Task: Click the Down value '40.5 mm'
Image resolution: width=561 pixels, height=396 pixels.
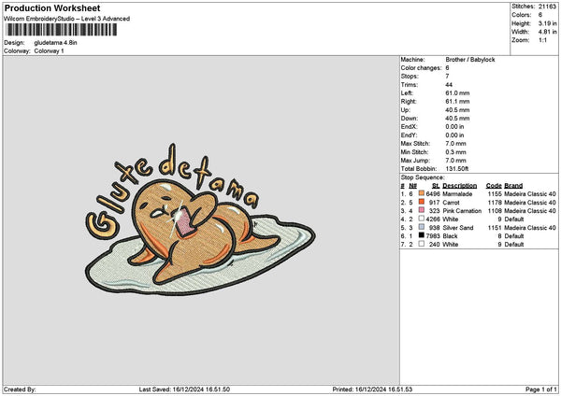Action: point(457,119)
